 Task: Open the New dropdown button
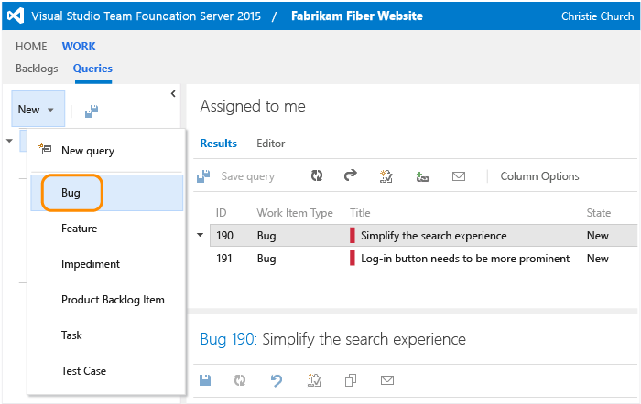tap(38, 109)
